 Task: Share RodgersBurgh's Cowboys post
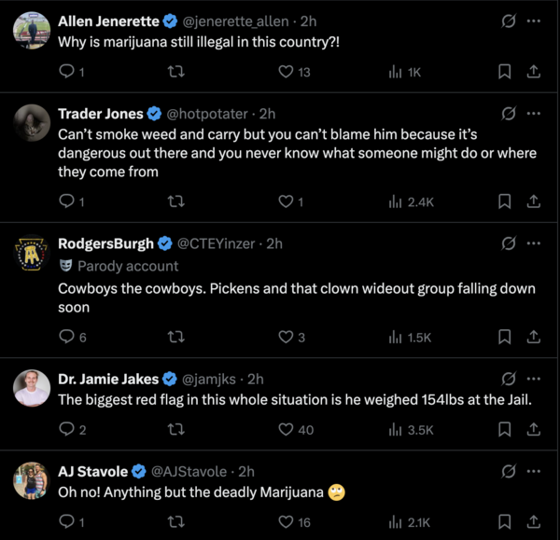tap(534, 337)
